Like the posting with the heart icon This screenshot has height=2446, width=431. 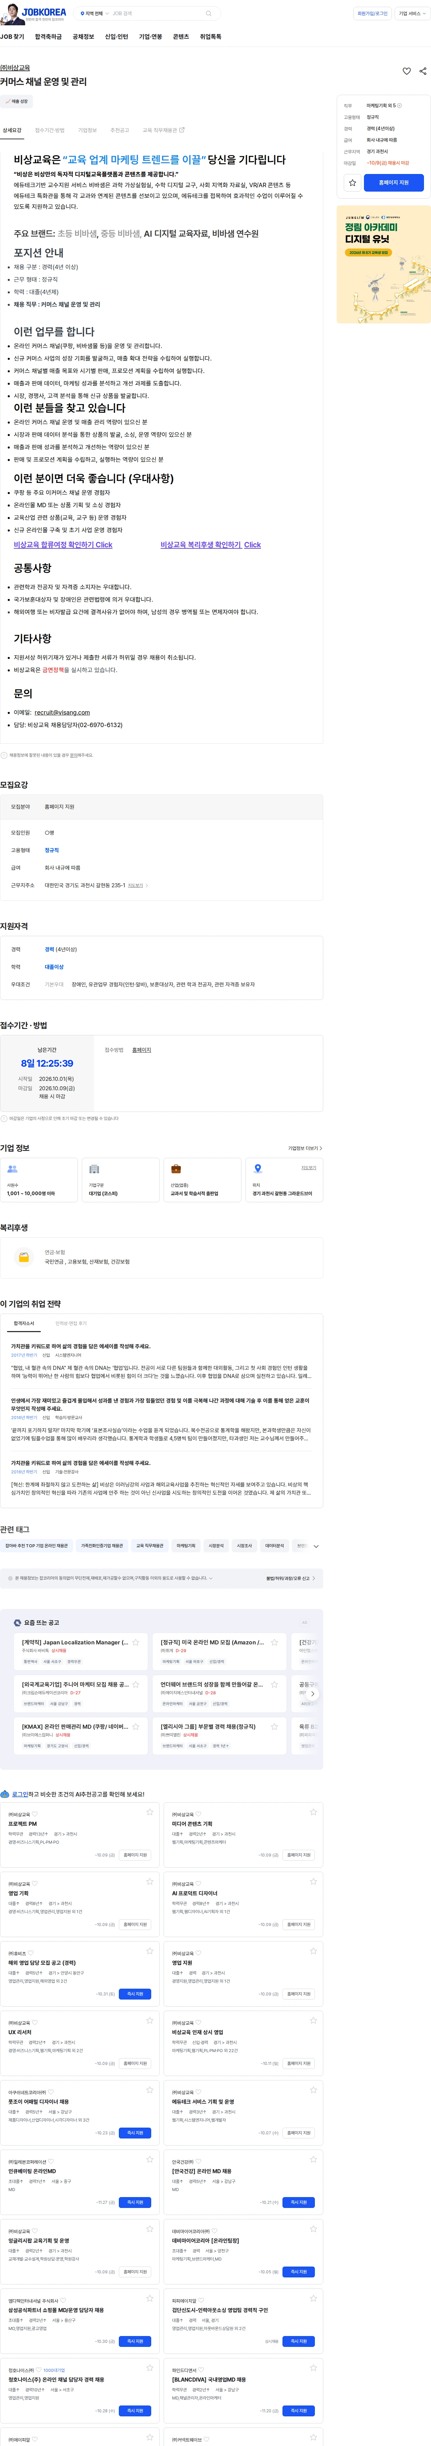pyautogui.click(x=406, y=71)
